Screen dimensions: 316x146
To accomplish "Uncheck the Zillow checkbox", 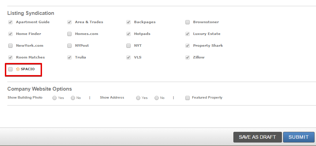I will click(188, 57).
